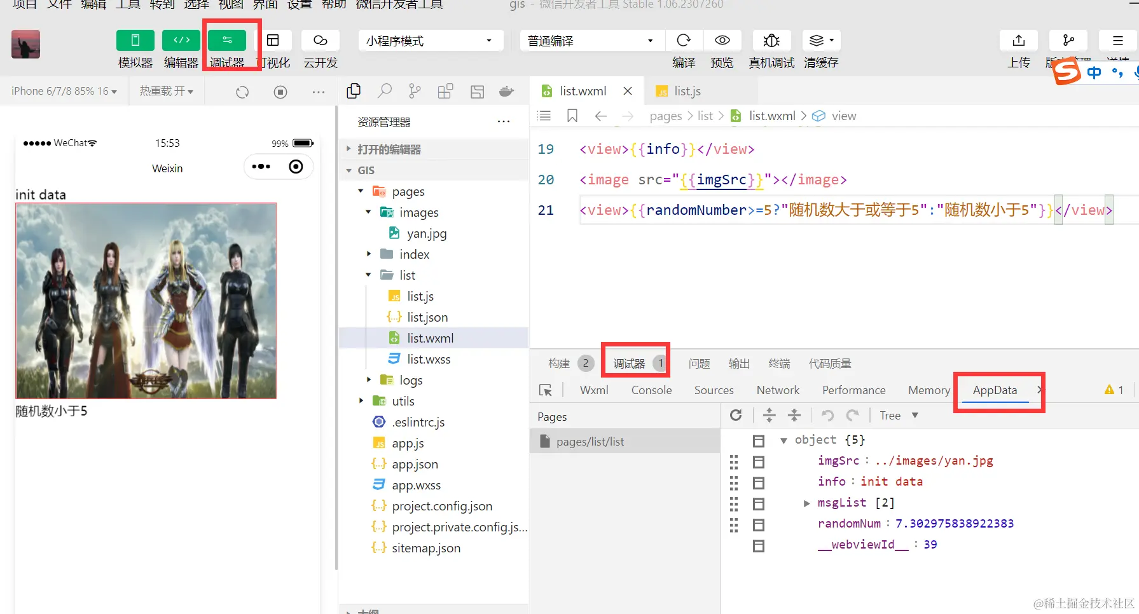Open cloud development icon
This screenshot has width=1139, height=614.
click(321, 40)
